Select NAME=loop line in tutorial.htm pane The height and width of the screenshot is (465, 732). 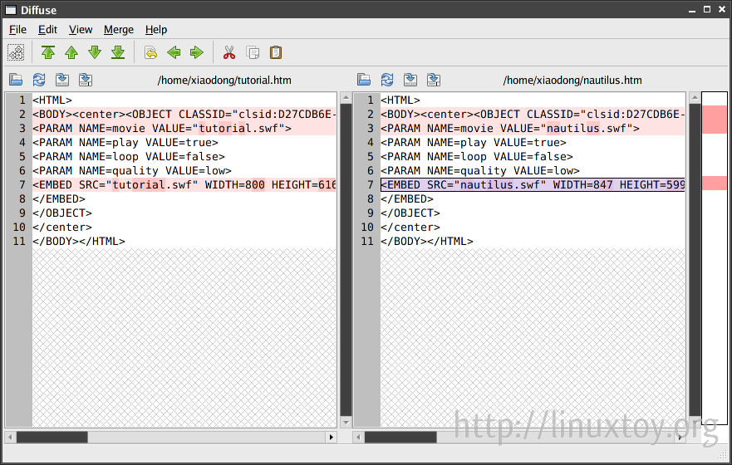click(184, 157)
